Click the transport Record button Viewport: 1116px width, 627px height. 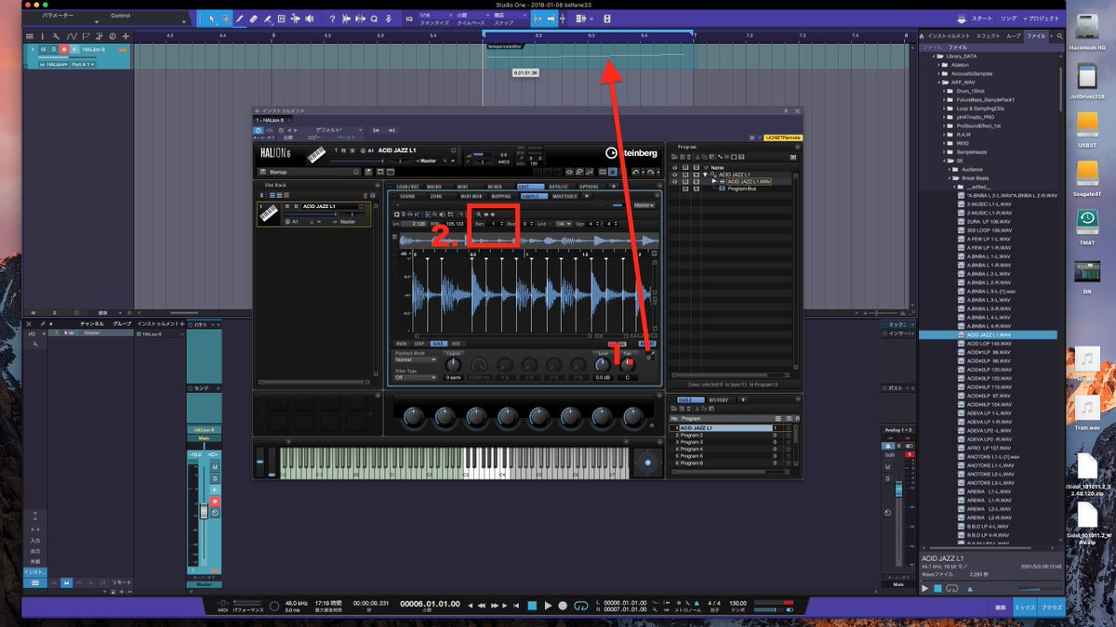tap(565, 606)
